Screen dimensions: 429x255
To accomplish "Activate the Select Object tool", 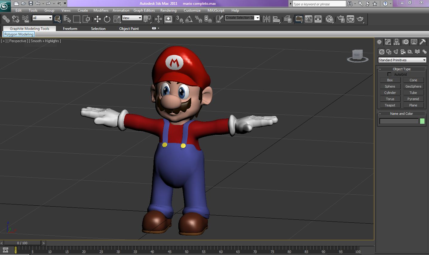I will point(58,19).
